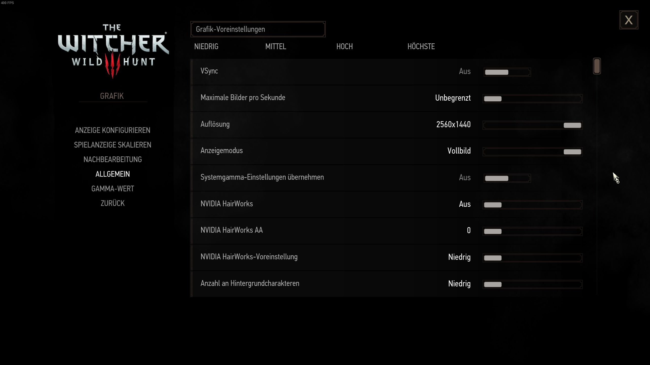The width and height of the screenshot is (650, 365).
Task: Close the menu with the X icon
Action: (x=628, y=20)
